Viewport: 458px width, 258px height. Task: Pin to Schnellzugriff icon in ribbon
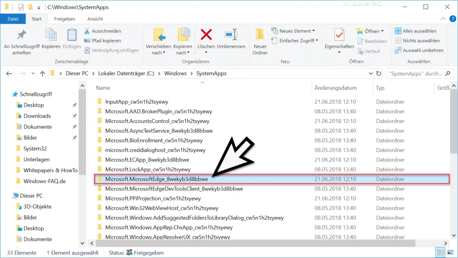point(22,35)
